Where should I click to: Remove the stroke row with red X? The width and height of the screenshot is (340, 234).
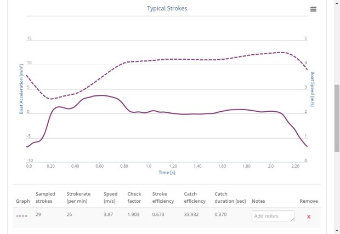(x=309, y=216)
